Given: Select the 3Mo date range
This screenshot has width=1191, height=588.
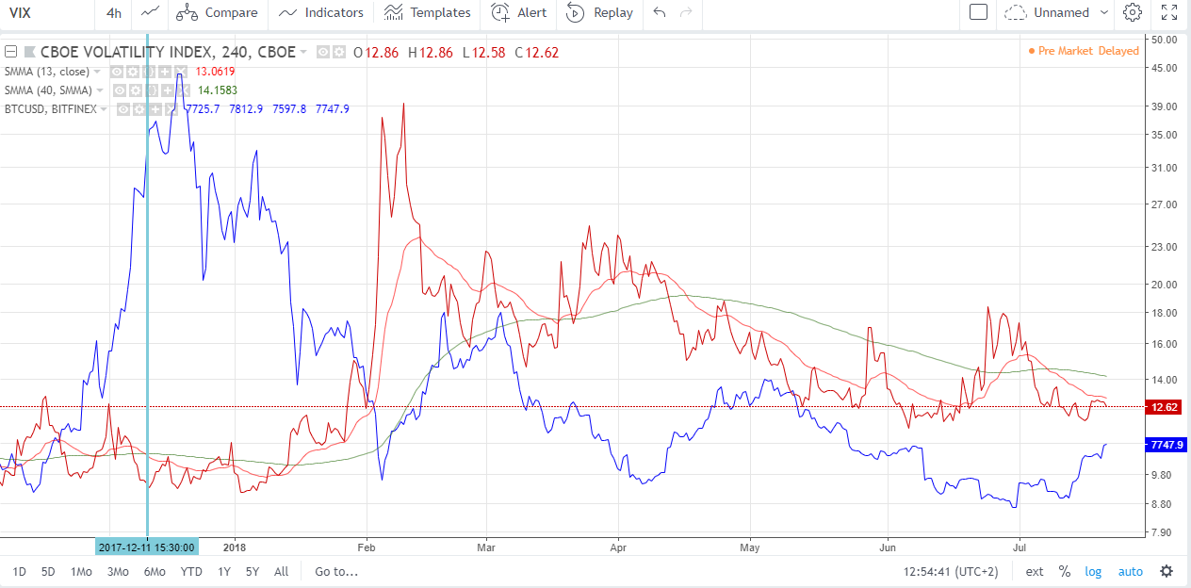Looking at the screenshot, I should tap(118, 571).
